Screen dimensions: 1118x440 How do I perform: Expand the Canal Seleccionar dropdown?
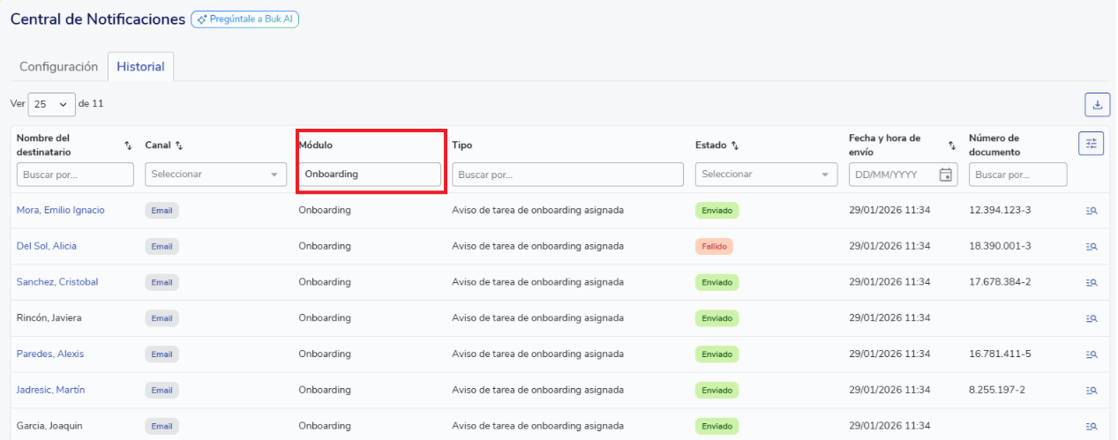click(215, 175)
